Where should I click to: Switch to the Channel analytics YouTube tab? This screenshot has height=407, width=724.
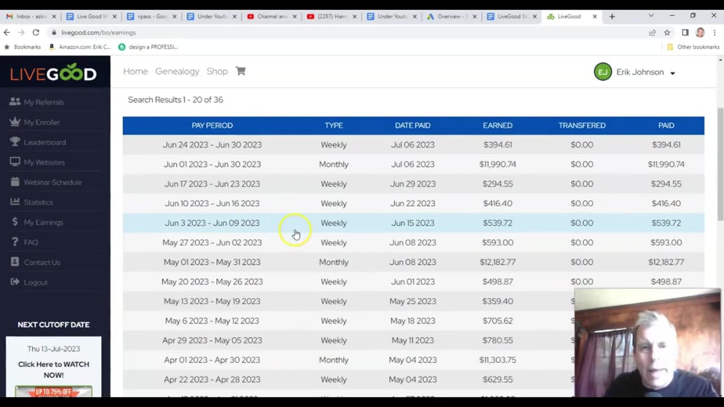click(271, 16)
